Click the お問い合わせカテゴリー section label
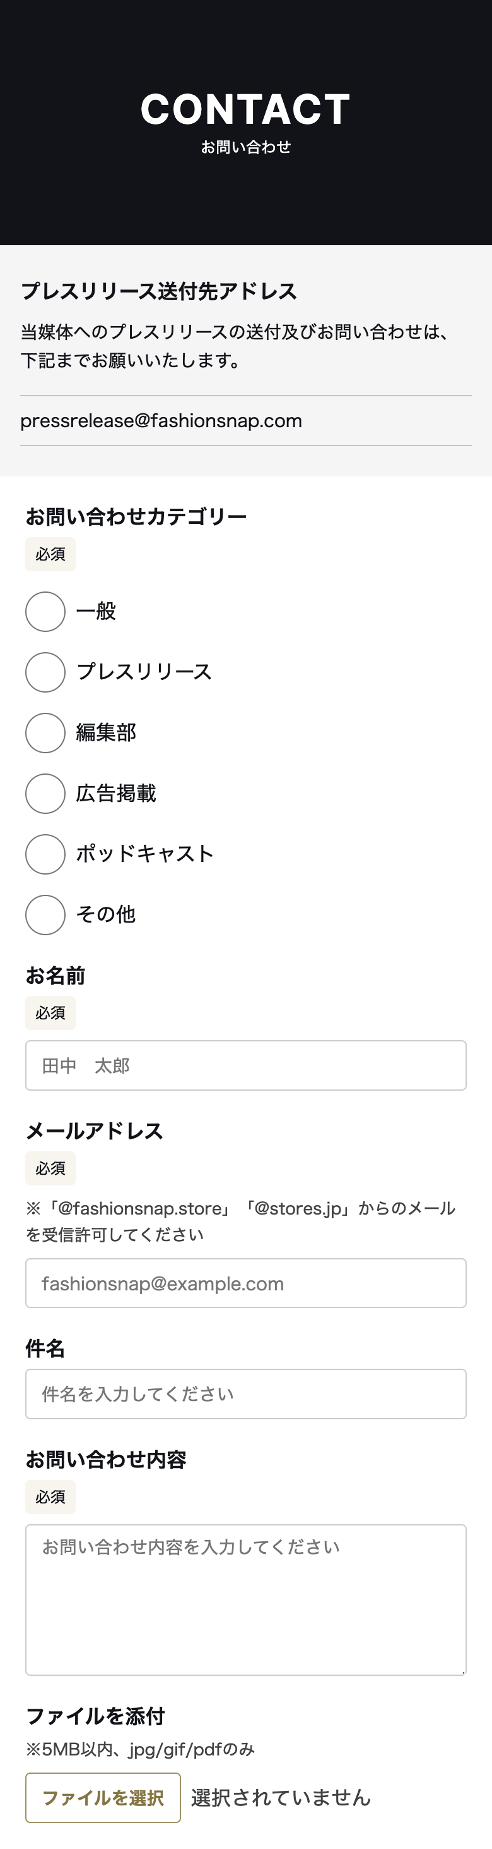The image size is (492, 1849). pos(136,517)
